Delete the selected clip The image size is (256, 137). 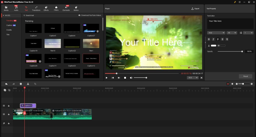(x=21, y=84)
